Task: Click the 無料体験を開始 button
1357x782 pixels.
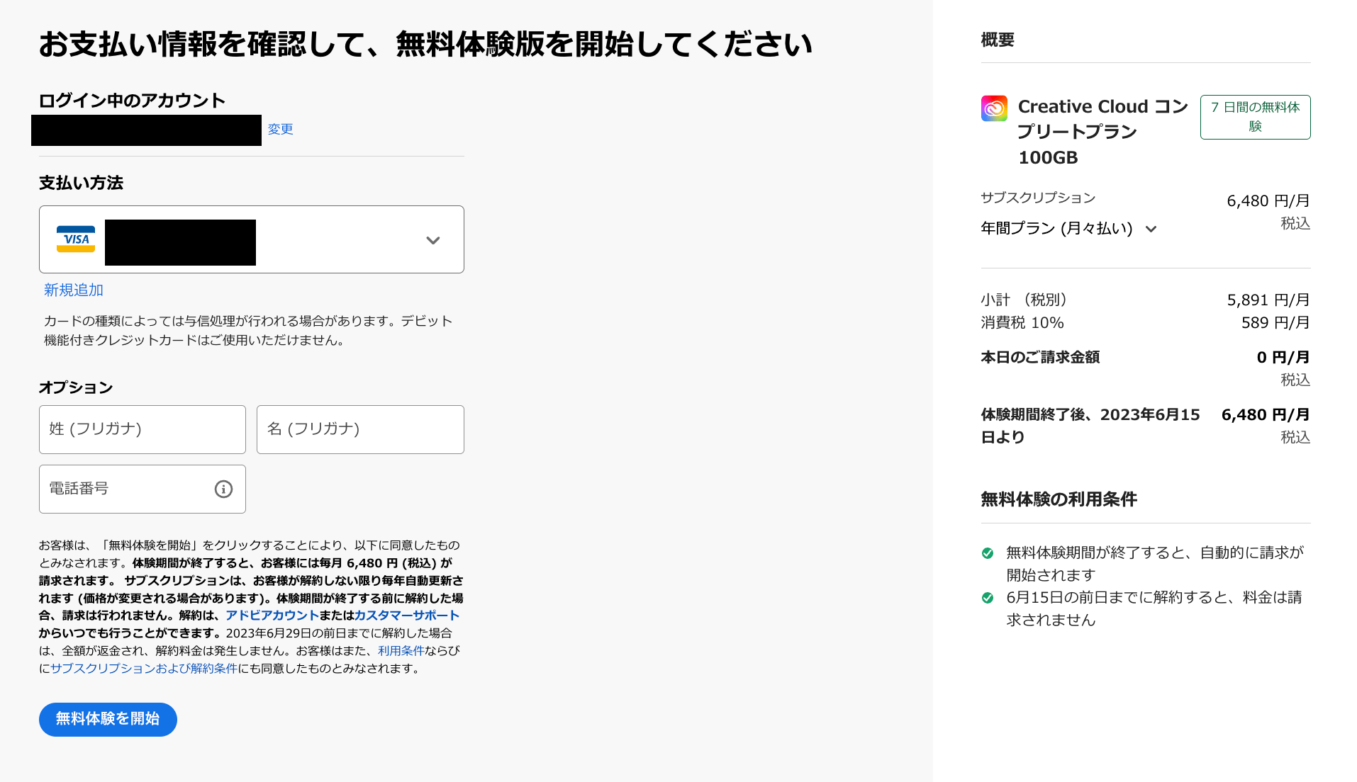Action: tap(108, 719)
